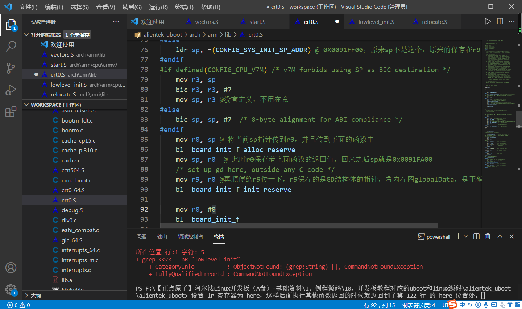Switch to the Output panel tab
522x309 pixels.
[x=162, y=236]
